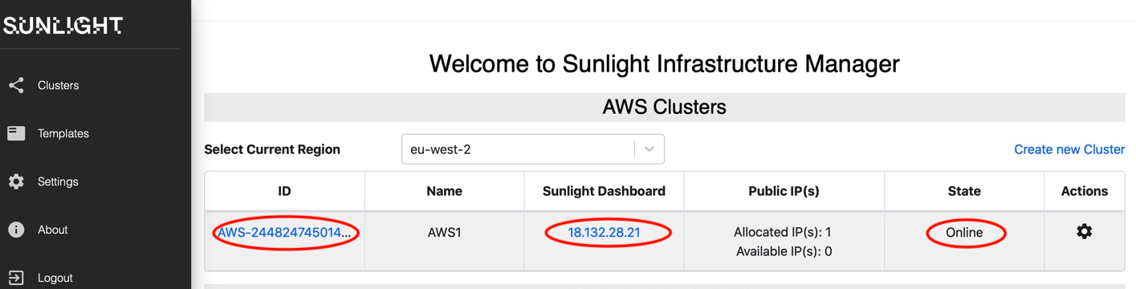Click the Templates card icon in sidebar
Screen dimensions: 1136x289
pyautogui.click(x=16, y=133)
